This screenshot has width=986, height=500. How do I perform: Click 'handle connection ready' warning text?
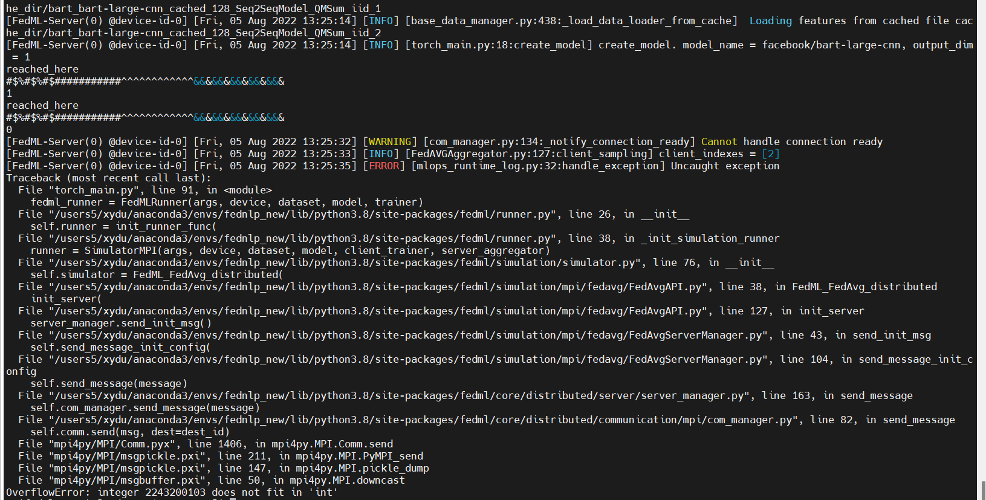tap(813, 141)
